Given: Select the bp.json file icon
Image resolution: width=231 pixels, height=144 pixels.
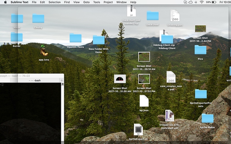Looking at the screenshot, I should (x=144, y=101).
